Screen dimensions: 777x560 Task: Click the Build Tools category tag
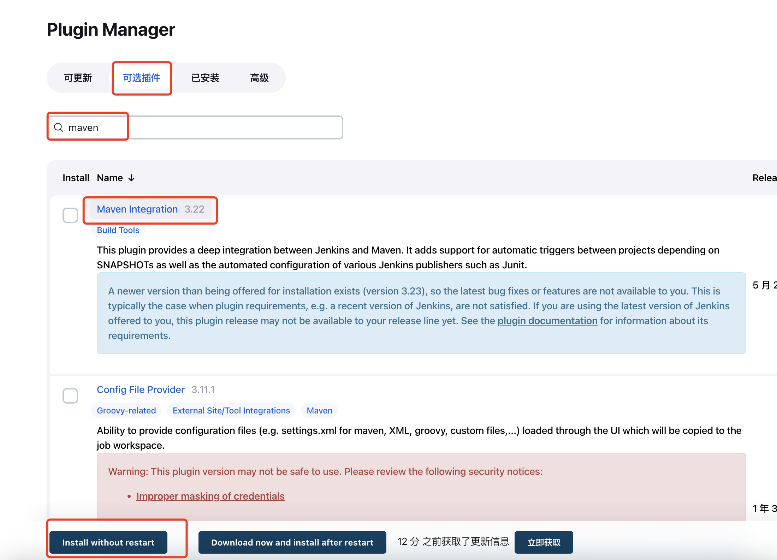(x=118, y=230)
